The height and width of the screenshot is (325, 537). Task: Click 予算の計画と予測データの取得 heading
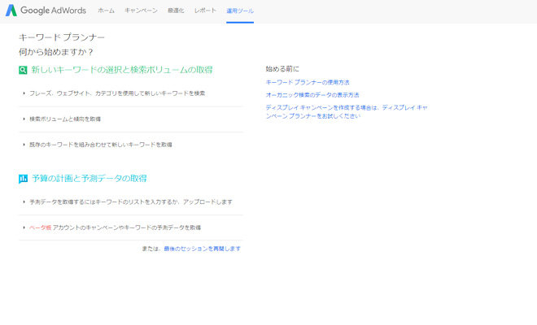(x=89, y=179)
